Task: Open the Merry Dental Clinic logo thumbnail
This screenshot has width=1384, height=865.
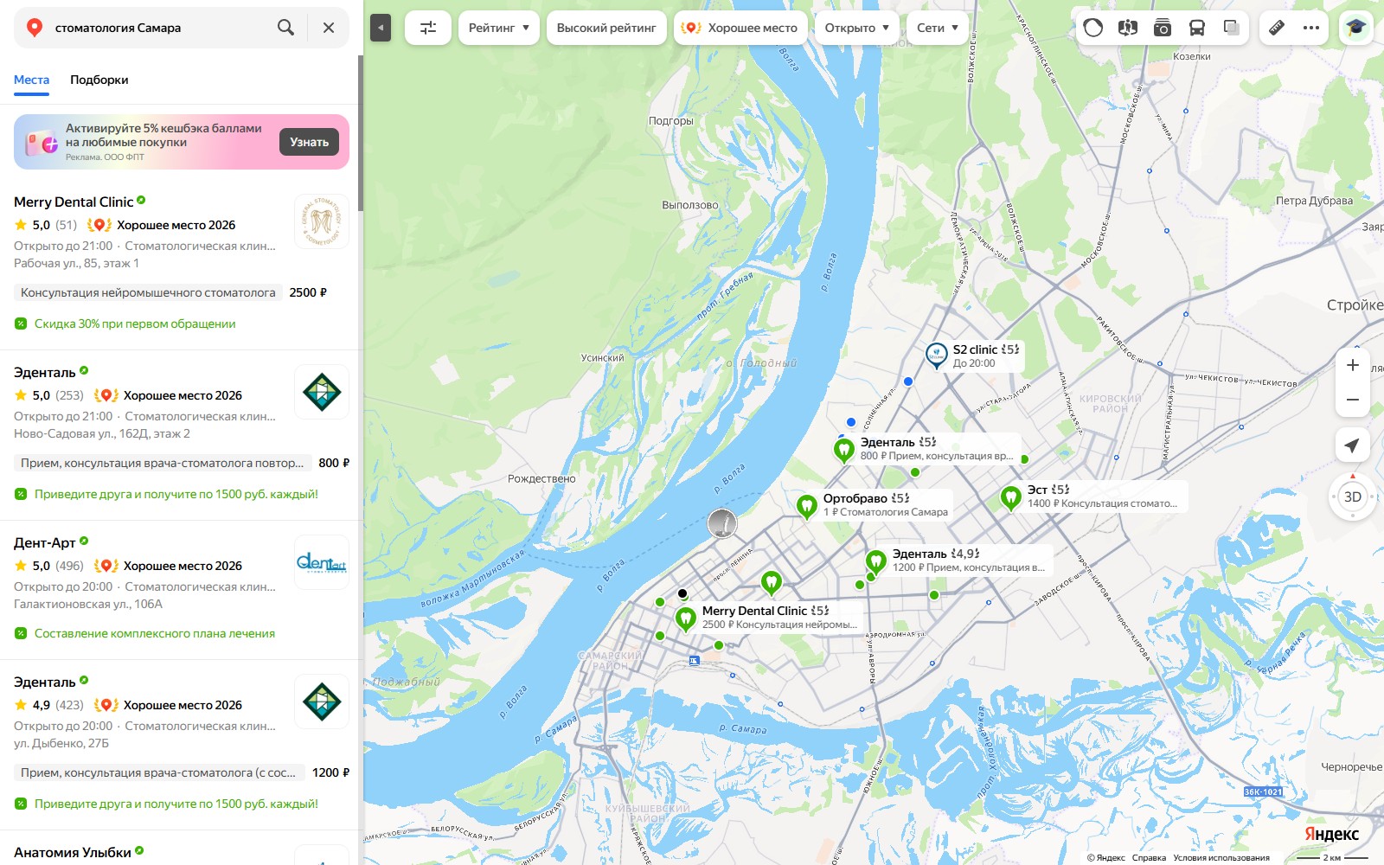Action: pos(322,221)
